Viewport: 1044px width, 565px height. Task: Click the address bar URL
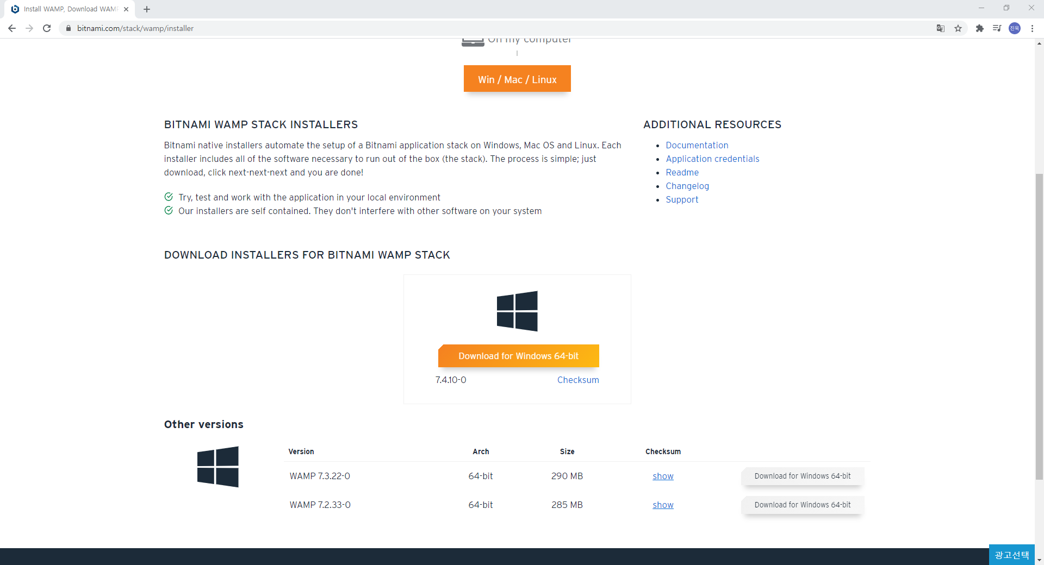(135, 28)
